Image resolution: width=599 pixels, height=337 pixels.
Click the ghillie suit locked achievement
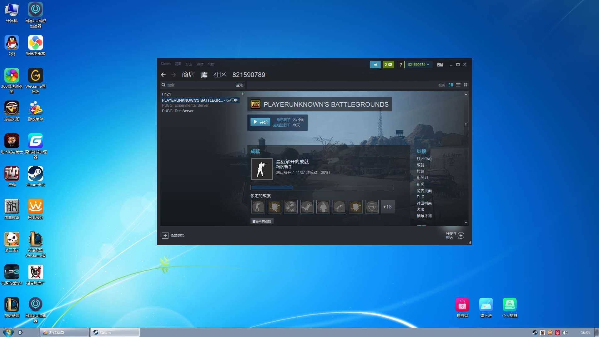[x=323, y=207]
